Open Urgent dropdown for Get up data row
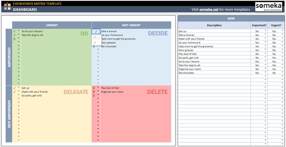This screenshot has width=286, height=147. click(x=282, y=31)
